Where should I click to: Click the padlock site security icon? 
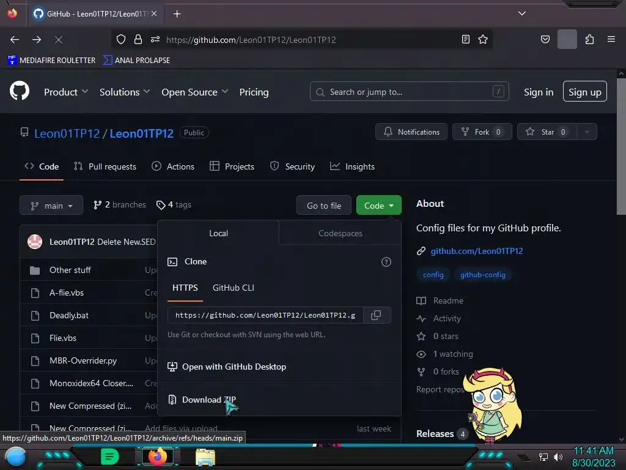pyautogui.click(x=138, y=39)
